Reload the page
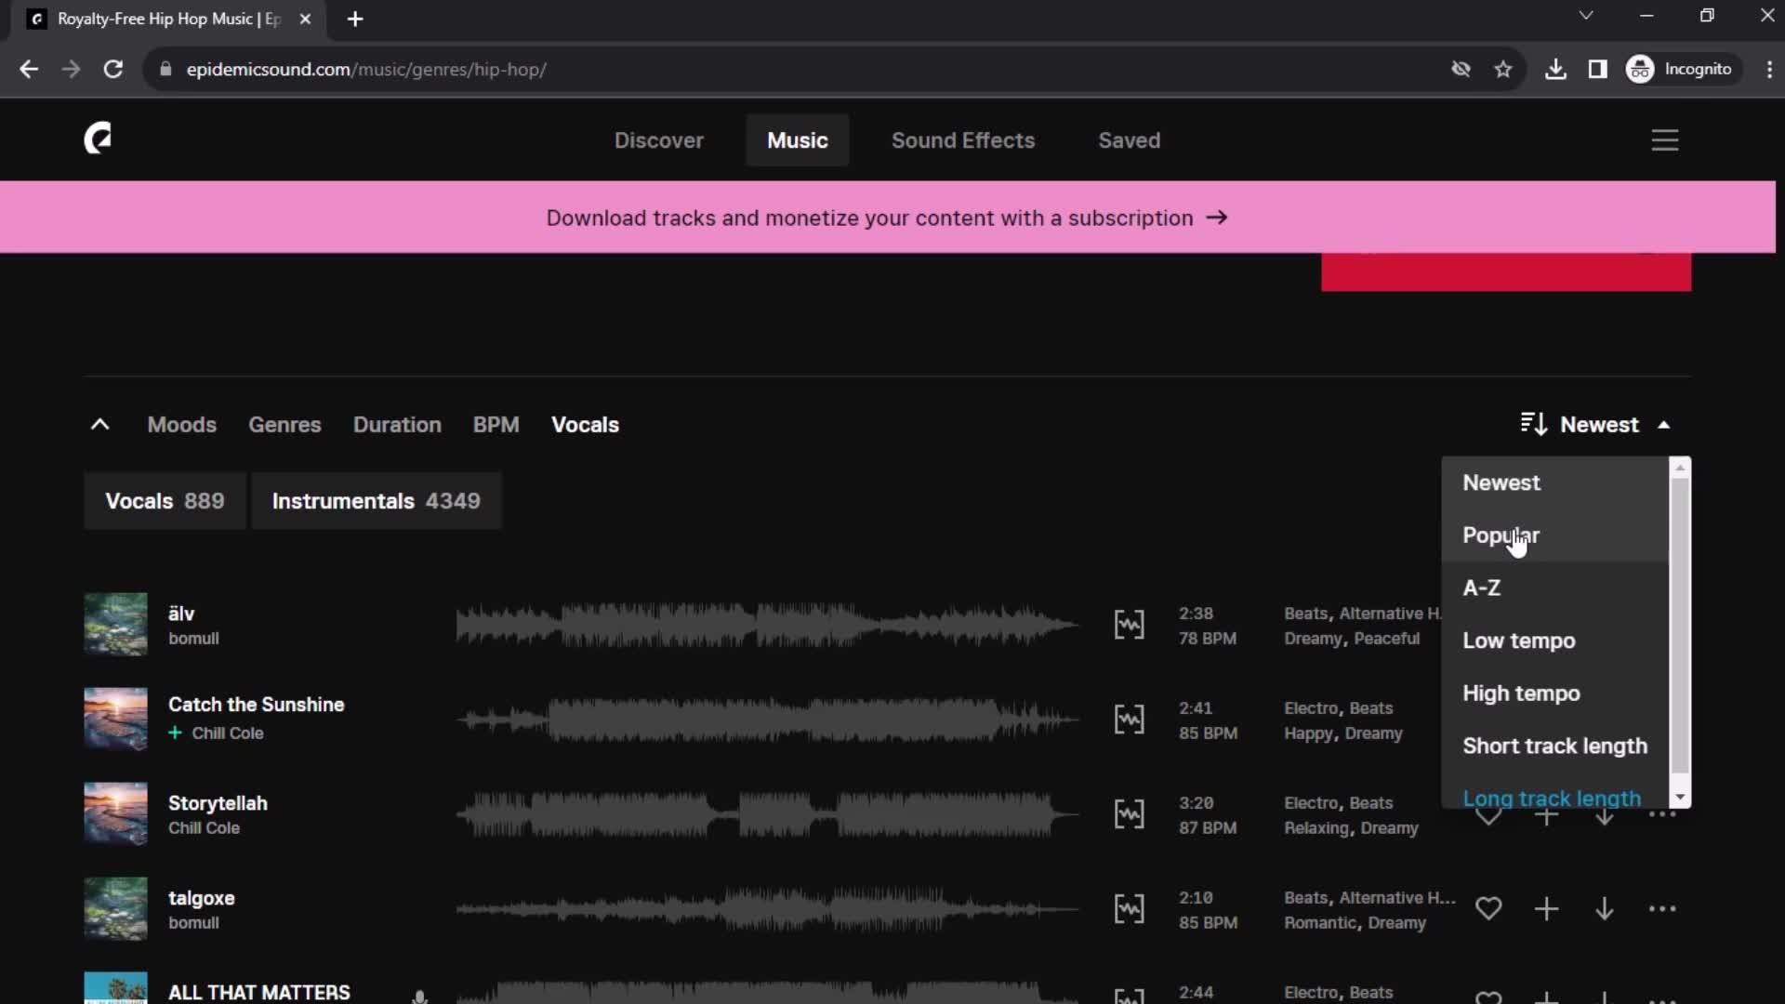This screenshot has width=1785, height=1004. pos(113,70)
